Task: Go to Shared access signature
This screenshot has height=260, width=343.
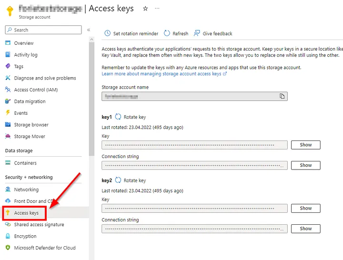Action: [39, 225]
